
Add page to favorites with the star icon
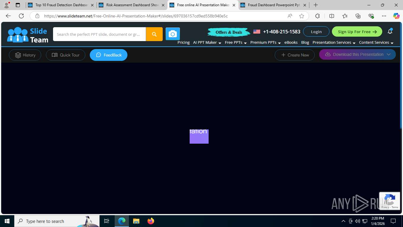pos(302,16)
